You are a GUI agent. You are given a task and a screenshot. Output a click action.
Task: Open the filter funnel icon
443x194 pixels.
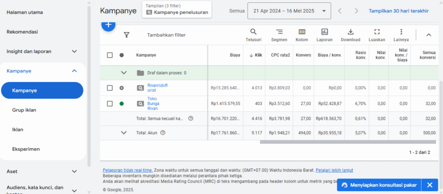[x=126, y=35]
